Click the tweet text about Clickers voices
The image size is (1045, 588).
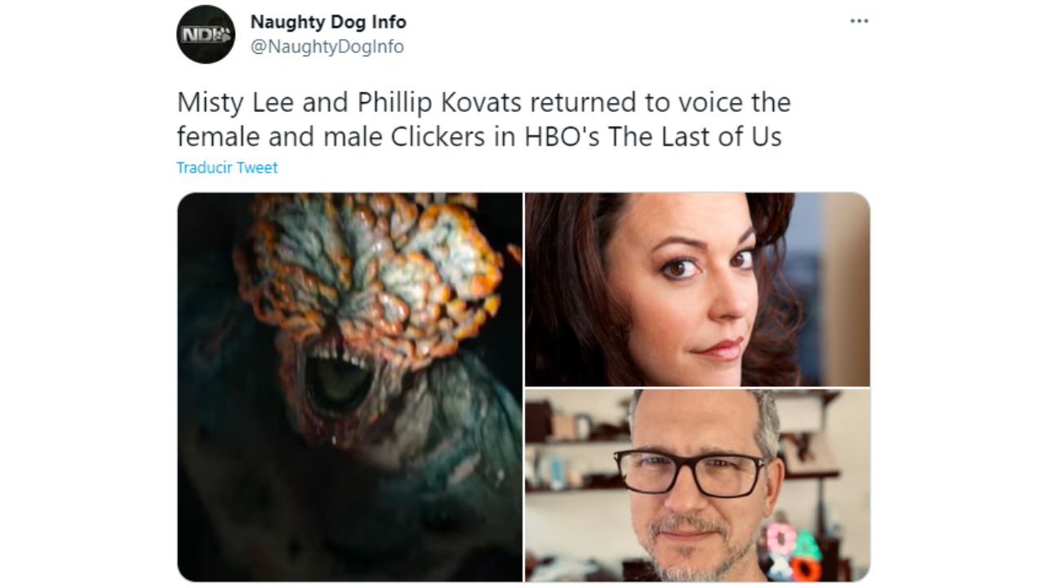point(483,119)
